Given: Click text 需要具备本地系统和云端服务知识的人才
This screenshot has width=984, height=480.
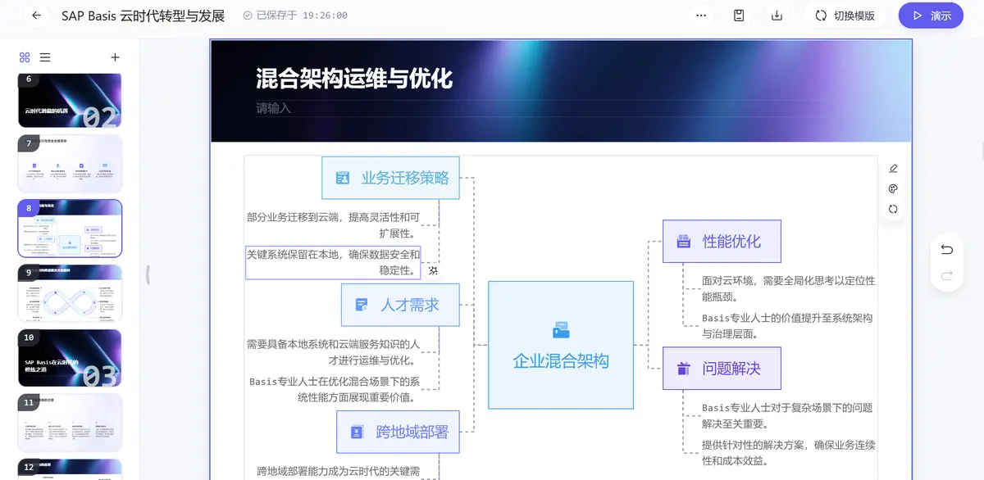Looking at the screenshot, I should [x=334, y=352].
